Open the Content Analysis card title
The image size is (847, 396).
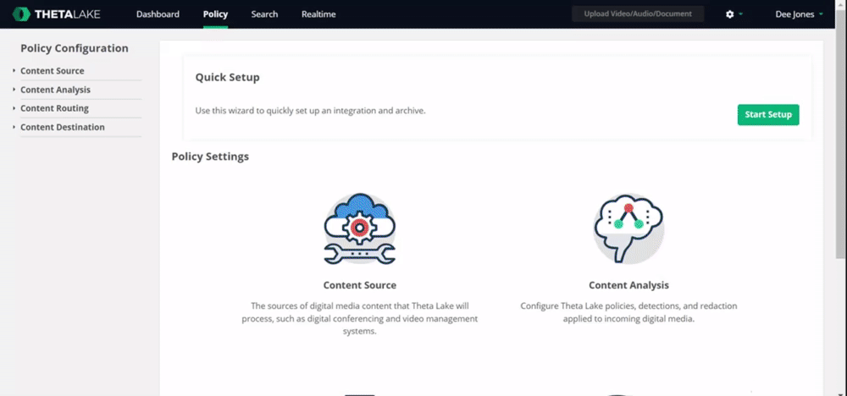(628, 285)
